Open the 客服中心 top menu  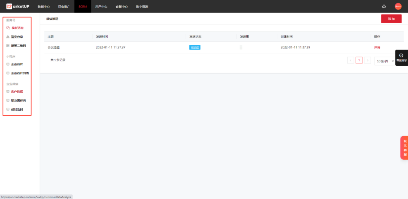[122, 6]
